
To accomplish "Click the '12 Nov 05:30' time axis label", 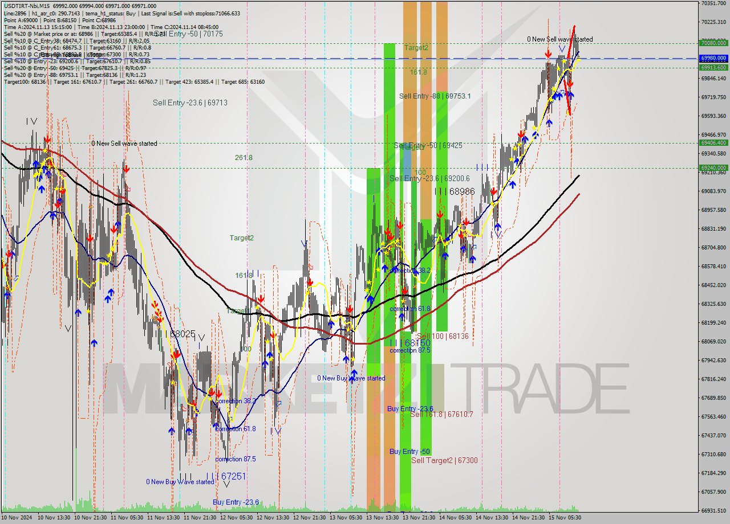I will (236, 518).
